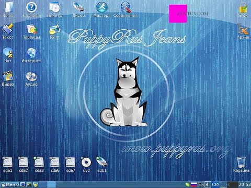
Task: Toggle the Russian flag keyboard layout indicator
Action: click(194, 184)
